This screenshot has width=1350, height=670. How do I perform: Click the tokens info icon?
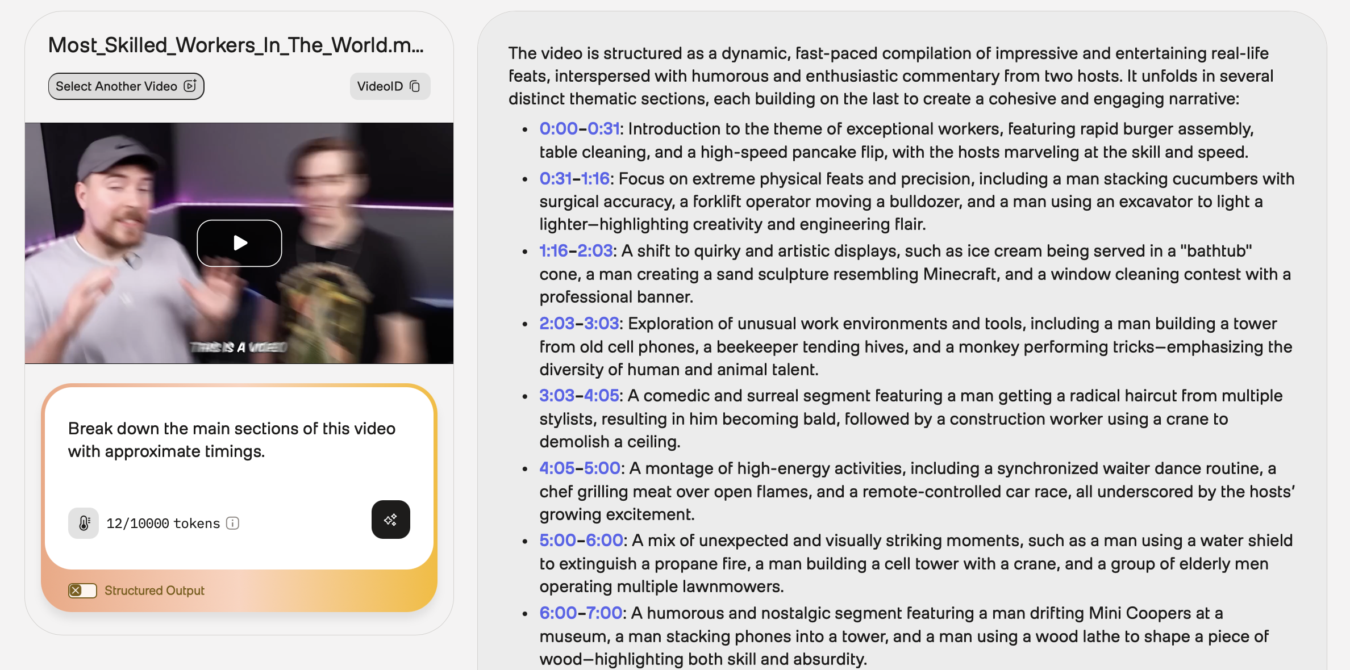click(x=232, y=523)
